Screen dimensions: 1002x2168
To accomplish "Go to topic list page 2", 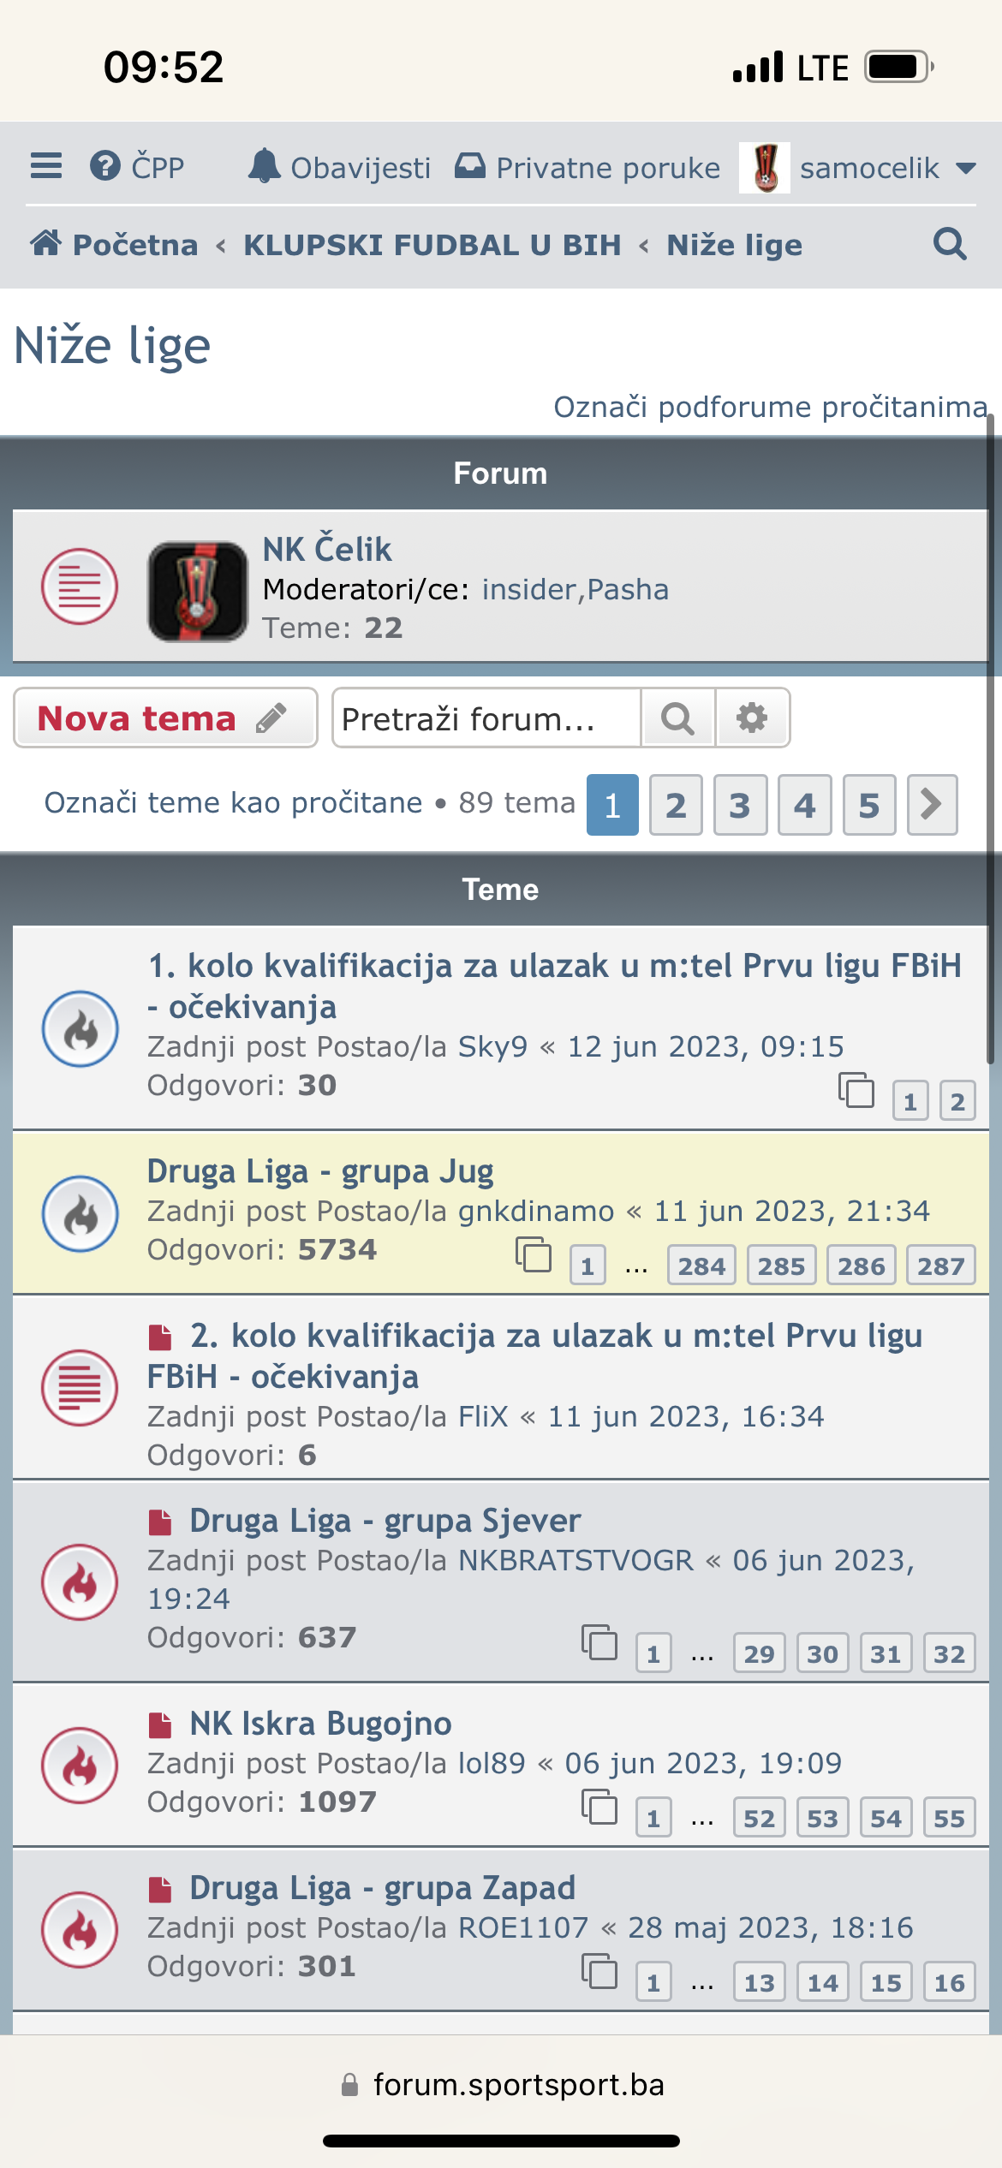I will click(x=676, y=805).
